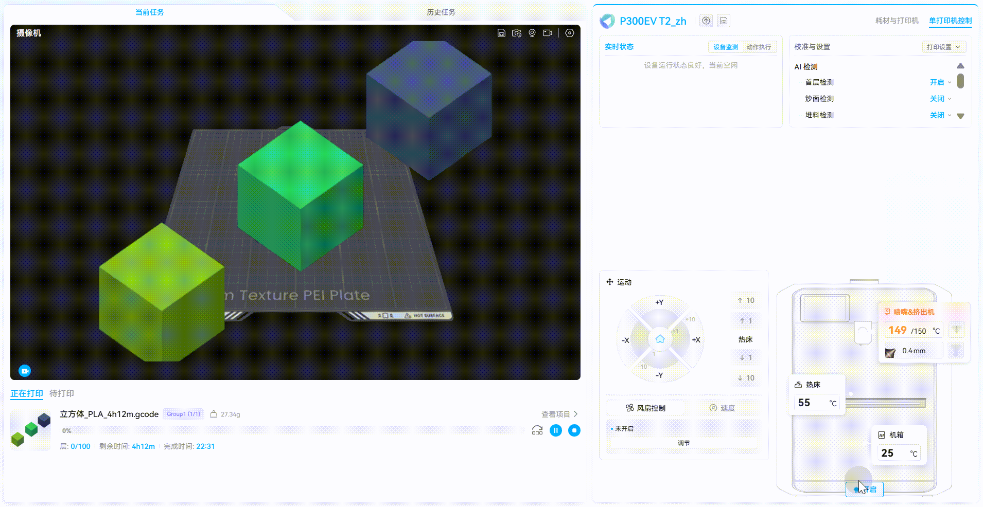Switch status view to 设备监测

pos(726,47)
